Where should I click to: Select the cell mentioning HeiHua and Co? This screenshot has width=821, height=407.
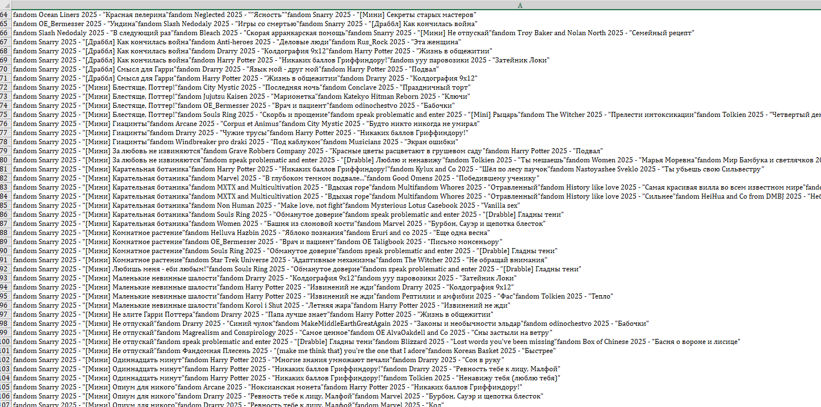[416, 196]
